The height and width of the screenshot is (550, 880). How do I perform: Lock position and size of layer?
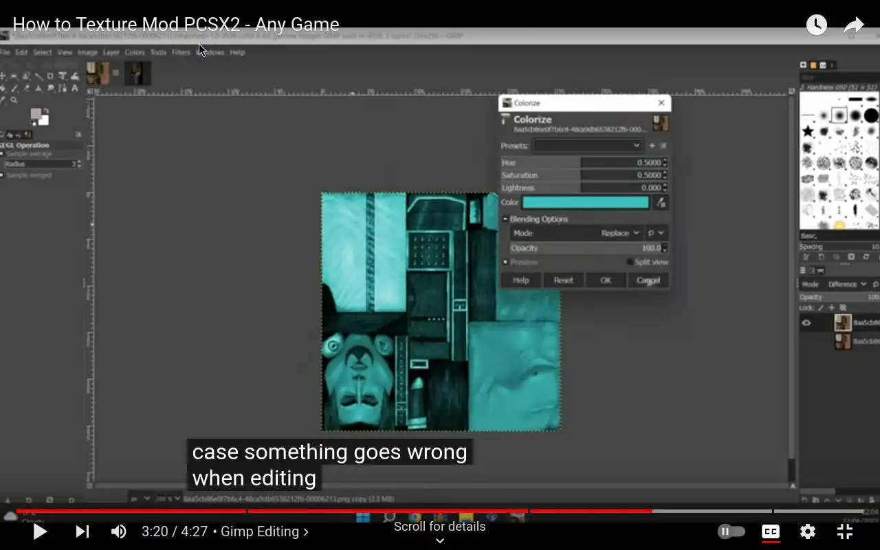pyautogui.click(x=831, y=307)
